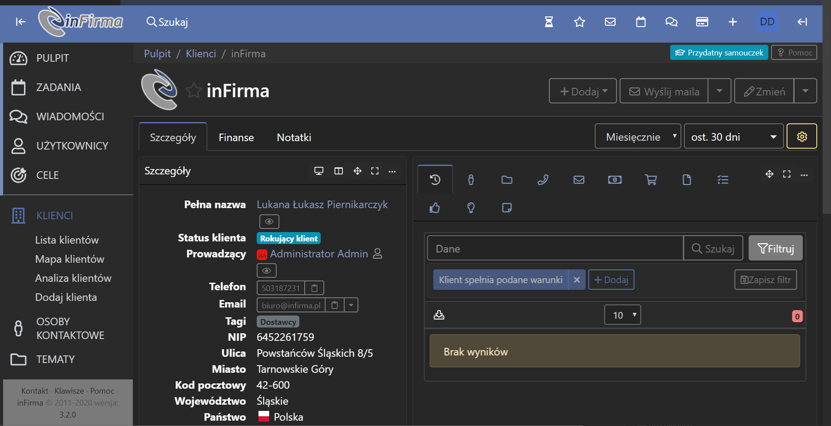
Task: Add a filter condition with + Dodaj
Action: point(611,280)
